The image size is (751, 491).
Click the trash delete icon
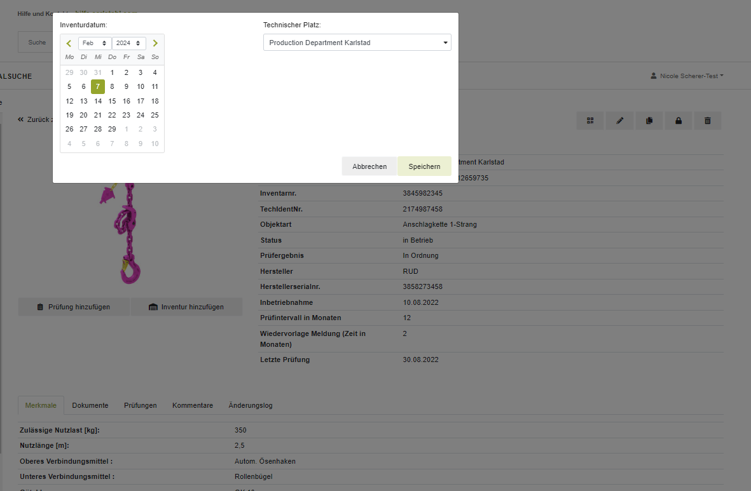click(708, 121)
